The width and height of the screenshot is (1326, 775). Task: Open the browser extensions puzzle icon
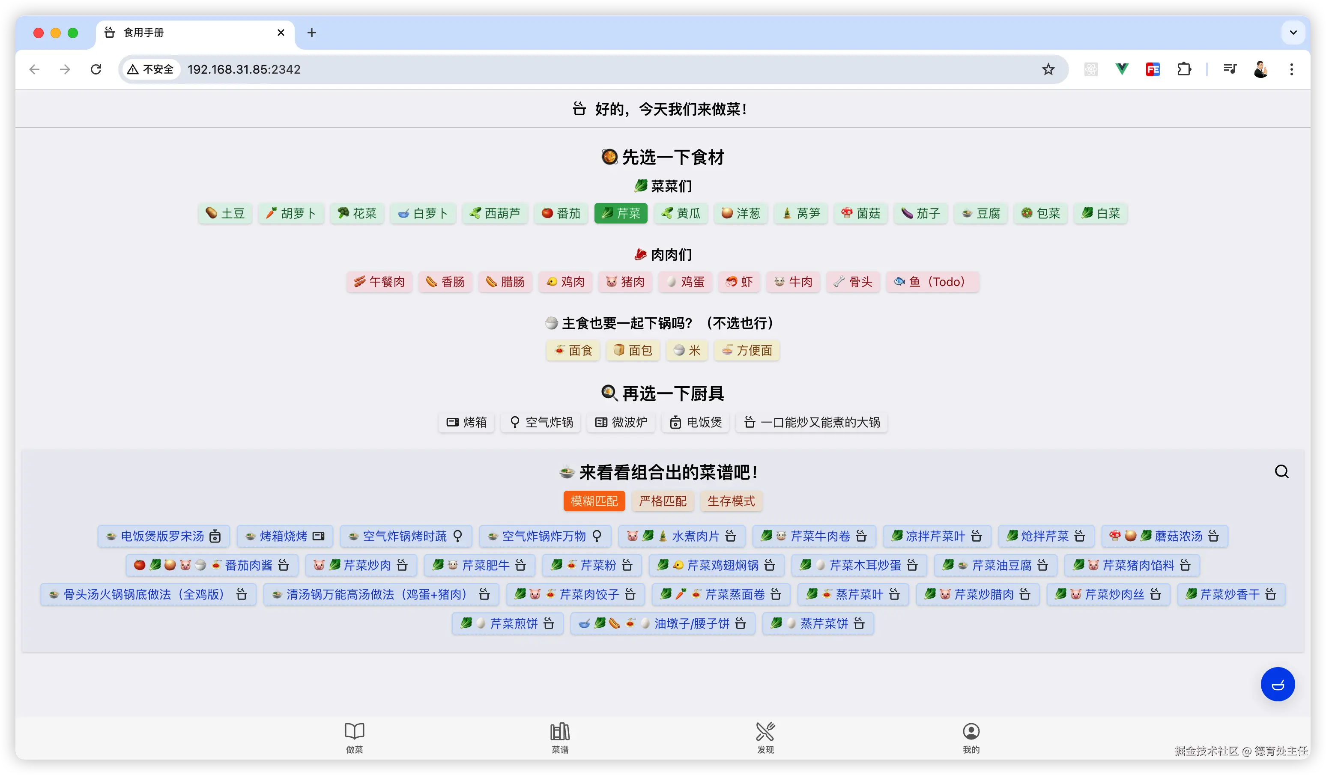(x=1184, y=69)
